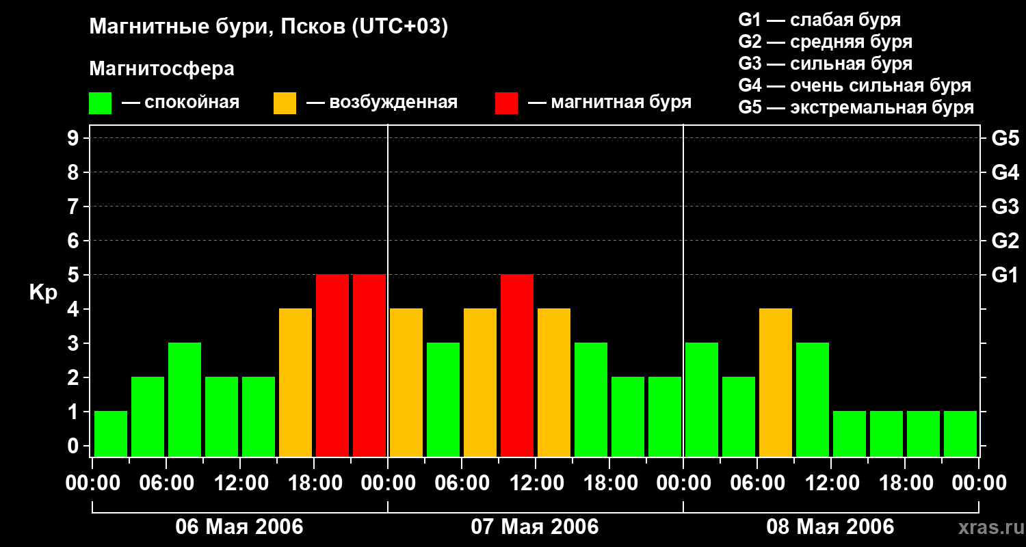The height and width of the screenshot is (547, 1026).
Task: Click the only red bar on 07 Мая
Action: click(x=517, y=366)
